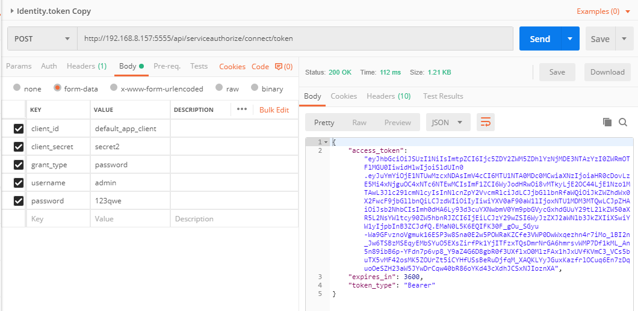Open the Bulk Edit link

tap(274, 109)
